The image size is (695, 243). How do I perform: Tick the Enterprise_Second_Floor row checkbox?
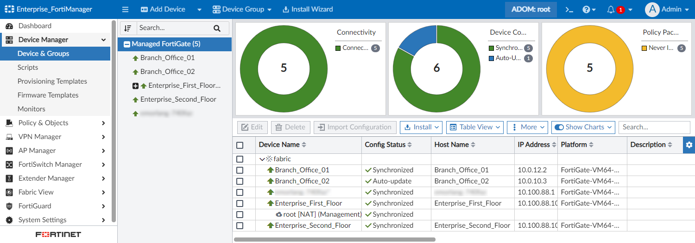(240, 225)
